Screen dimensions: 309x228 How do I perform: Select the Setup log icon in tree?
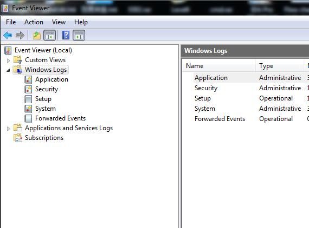click(x=28, y=99)
